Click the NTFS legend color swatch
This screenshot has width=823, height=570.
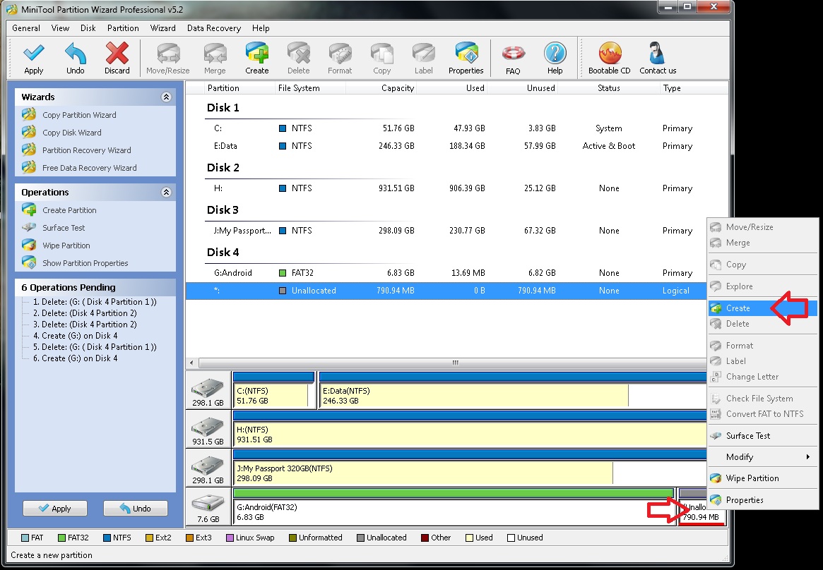pyautogui.click(x=107, y=538)
